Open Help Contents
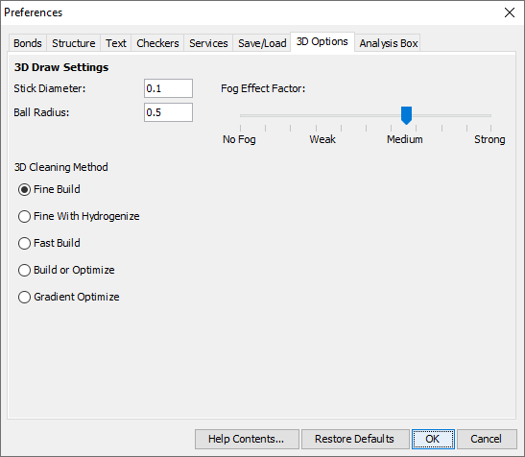The height and width of the screenshot is (457, 525). 247,439
